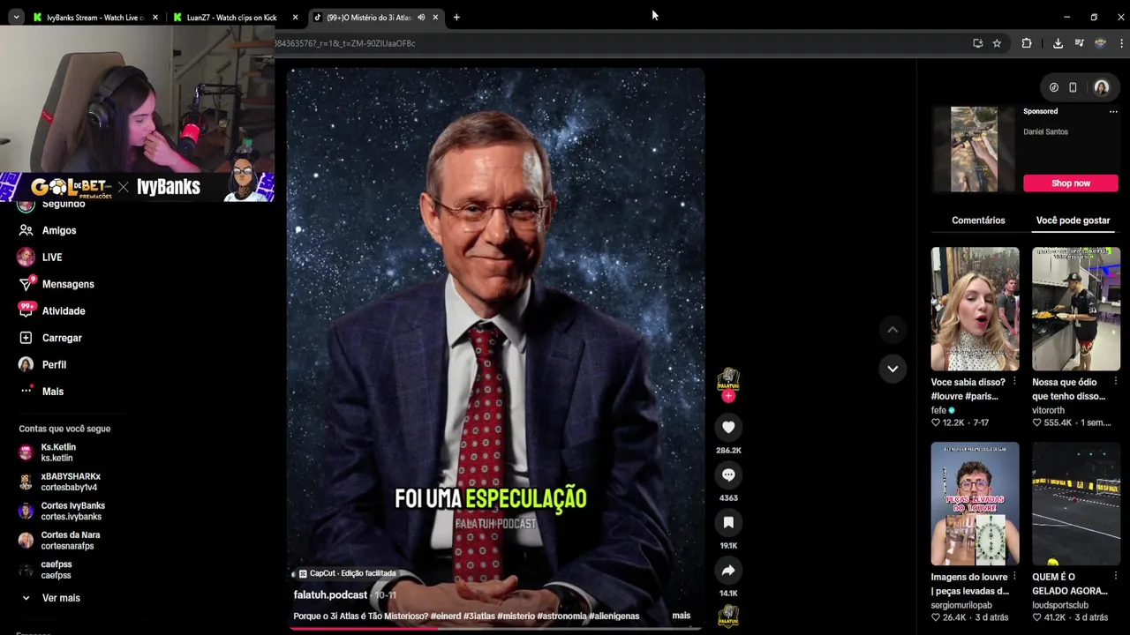Bookmark the video with the save icon
The image size is (1130, 635).
point(728,523)
